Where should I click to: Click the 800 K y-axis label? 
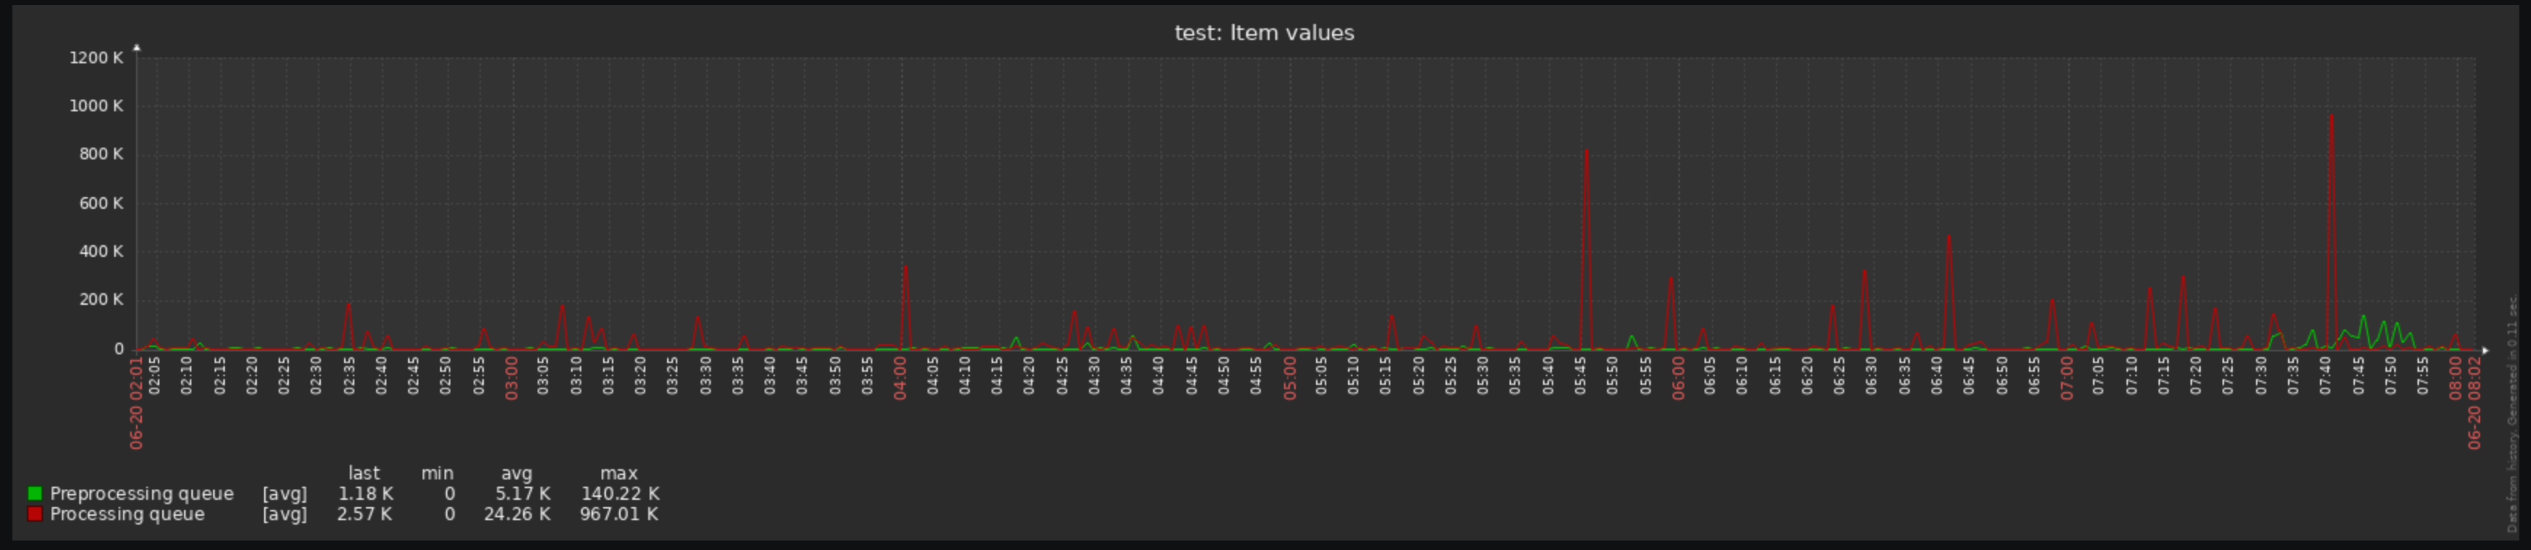tap(101, 154)
